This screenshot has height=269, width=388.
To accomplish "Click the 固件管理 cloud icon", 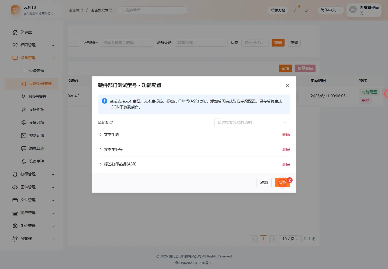I will click(x=15, y=187).
